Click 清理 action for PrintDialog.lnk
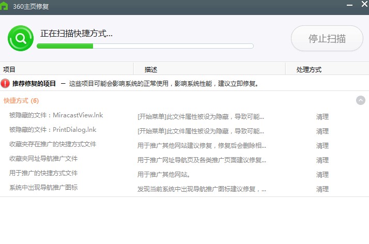Viewport: 369px width, 244px height. click(322, 131)
